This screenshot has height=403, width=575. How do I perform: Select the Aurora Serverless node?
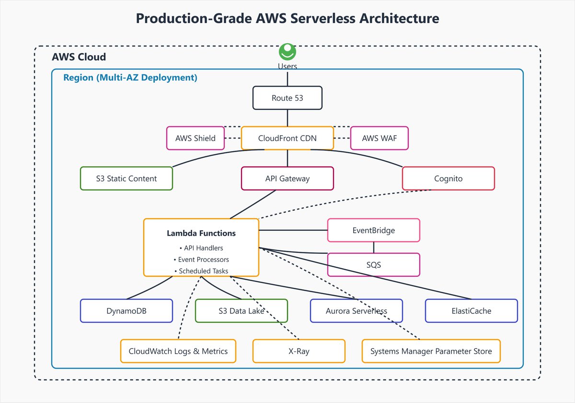356,311
